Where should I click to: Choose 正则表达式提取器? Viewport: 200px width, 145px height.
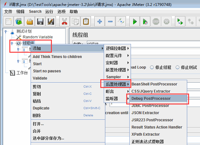coord(158,142)
